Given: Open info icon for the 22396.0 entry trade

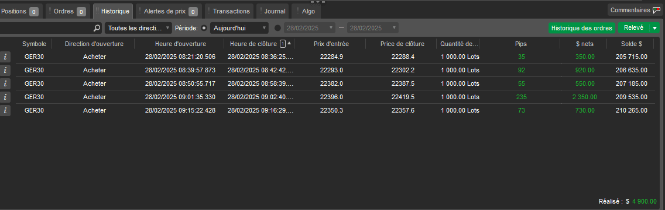Looking at the screenshot, I should coord(5,97).
